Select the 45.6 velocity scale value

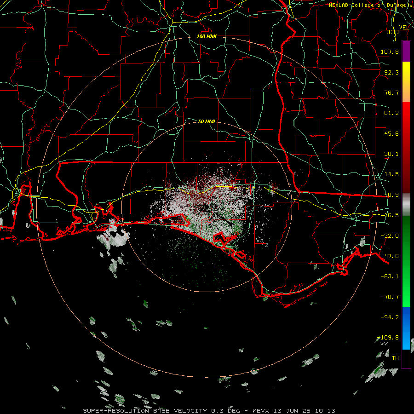(x=391, y=133)
